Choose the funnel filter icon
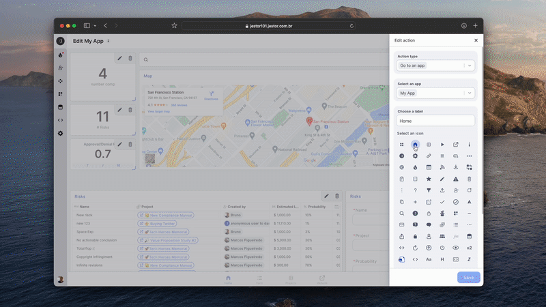Image resolution: width=546 pixels, height=307 pixels. 429,190
